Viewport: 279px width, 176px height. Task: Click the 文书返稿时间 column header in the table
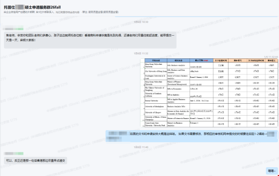(x=221, y=61)
